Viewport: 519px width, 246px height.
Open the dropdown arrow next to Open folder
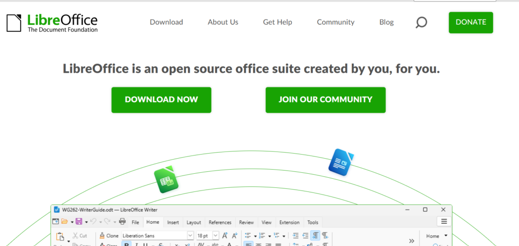coord(72,222)
